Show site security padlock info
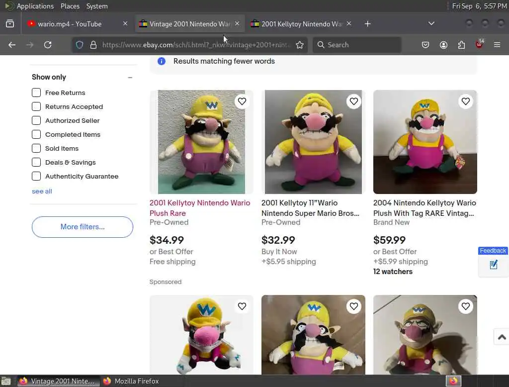 pos(93,45)
